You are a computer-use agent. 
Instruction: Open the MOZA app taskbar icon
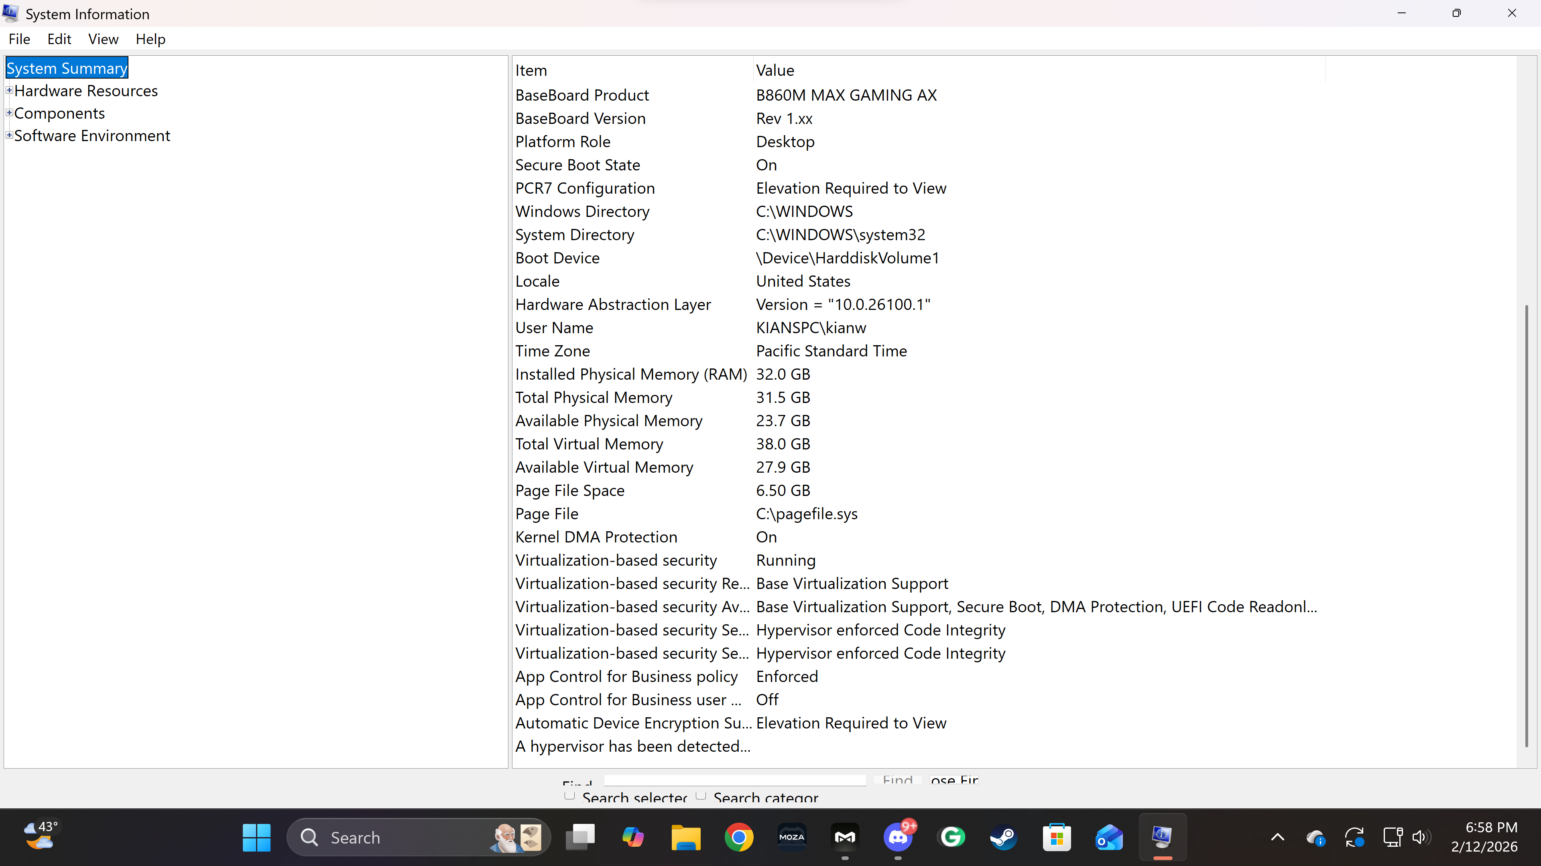pos(791,837)
